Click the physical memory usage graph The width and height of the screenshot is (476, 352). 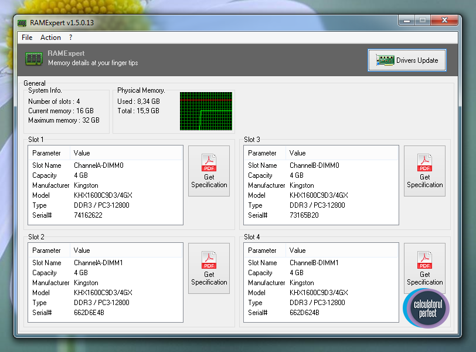206,111
